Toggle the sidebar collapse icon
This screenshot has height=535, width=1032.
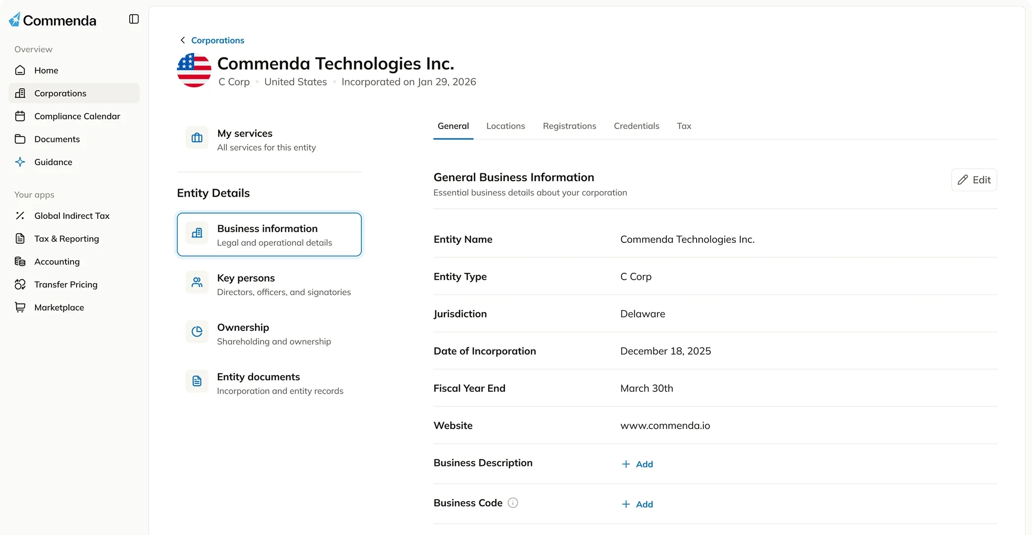pyautogui.click(x=134, y=19)
